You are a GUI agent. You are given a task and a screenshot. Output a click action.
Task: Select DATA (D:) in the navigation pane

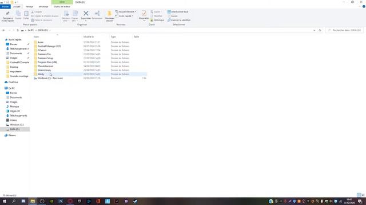click(x=15, y=129)
